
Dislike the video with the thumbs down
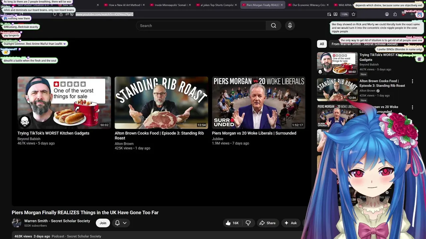coord(248,223)
